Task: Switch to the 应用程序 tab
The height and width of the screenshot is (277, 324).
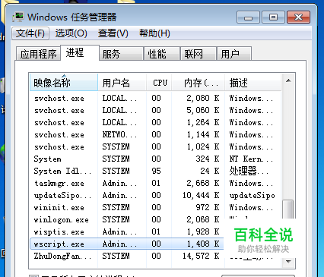Action: pyautogui.click(x=38, y=54)
